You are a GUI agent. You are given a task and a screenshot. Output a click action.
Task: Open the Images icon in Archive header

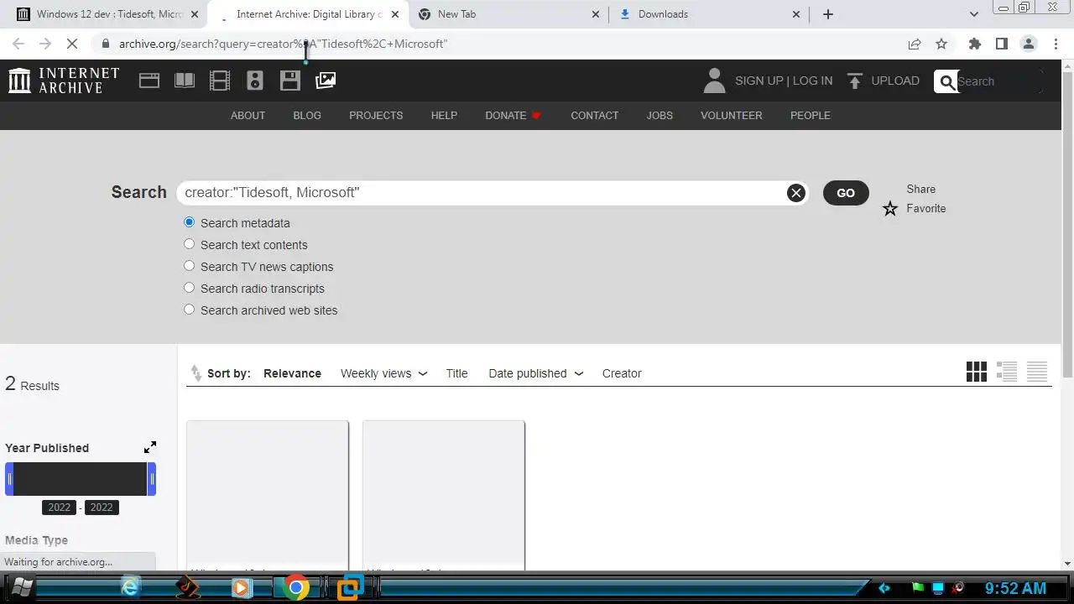pos(326,81)
